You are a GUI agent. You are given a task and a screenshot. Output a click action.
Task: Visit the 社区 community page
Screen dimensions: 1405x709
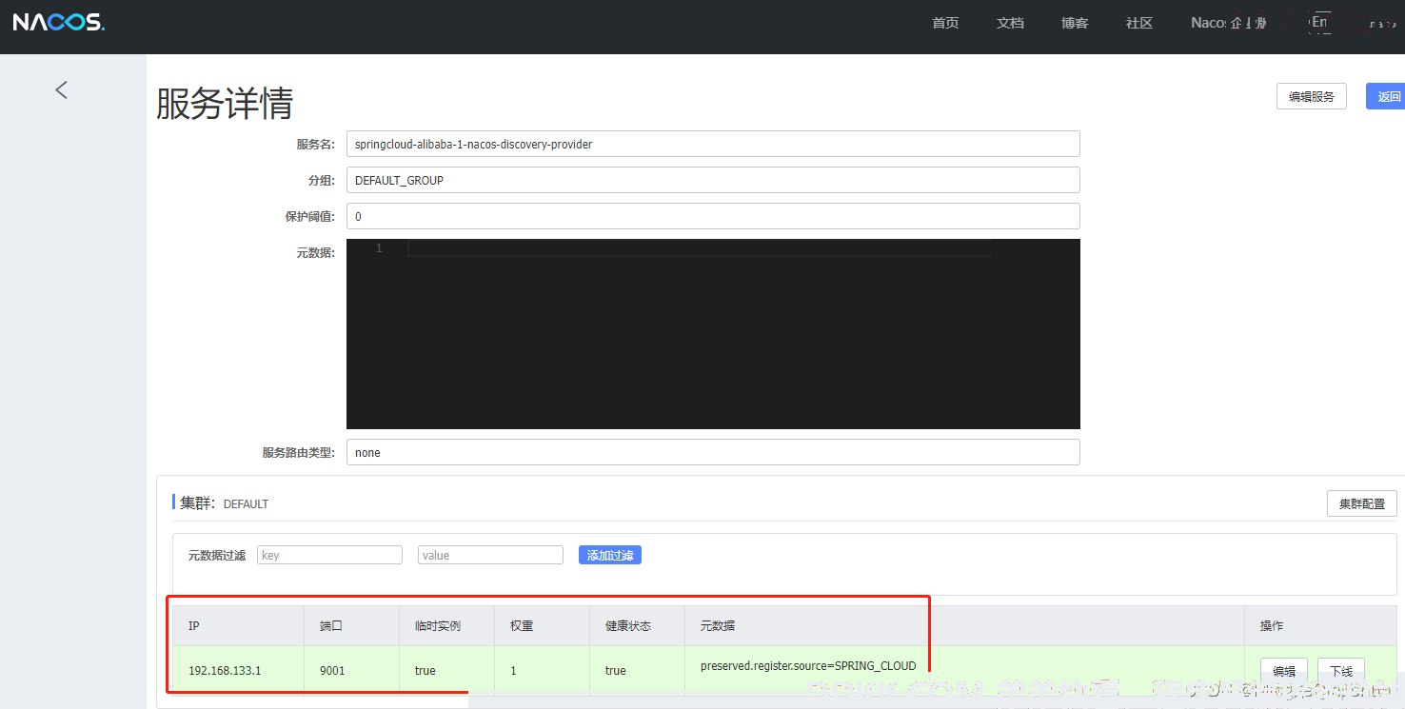tap(1139, 23)
